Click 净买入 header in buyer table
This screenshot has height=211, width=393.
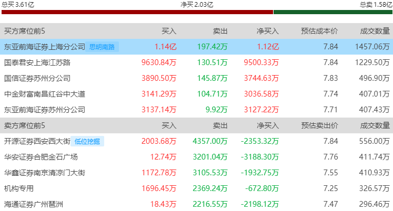pos(268,31)
